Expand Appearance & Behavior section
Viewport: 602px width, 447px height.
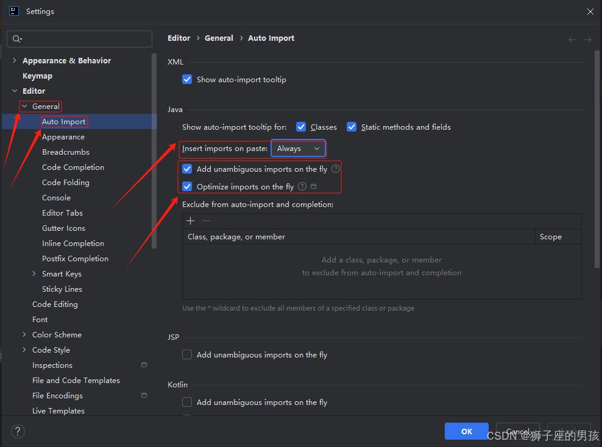14,60
